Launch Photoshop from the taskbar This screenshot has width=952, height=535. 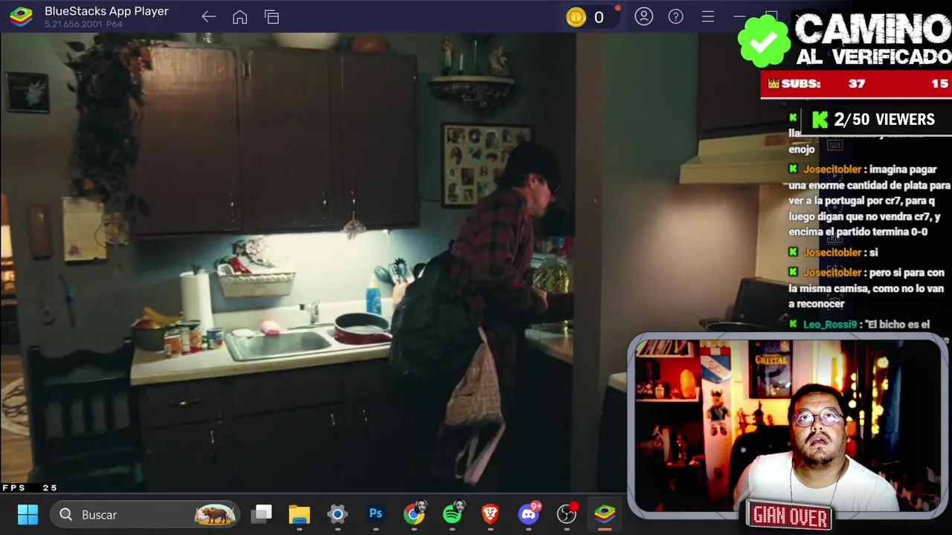pyautogui.click(x=376, y=514)
